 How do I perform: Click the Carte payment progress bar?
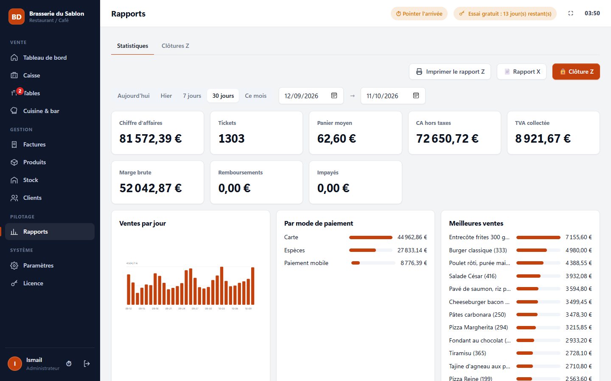(x=370, y=237)
